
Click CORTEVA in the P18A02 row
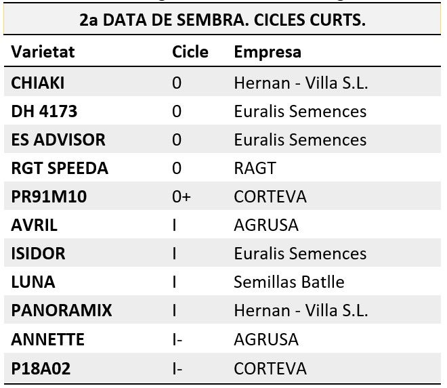[270, 368]
